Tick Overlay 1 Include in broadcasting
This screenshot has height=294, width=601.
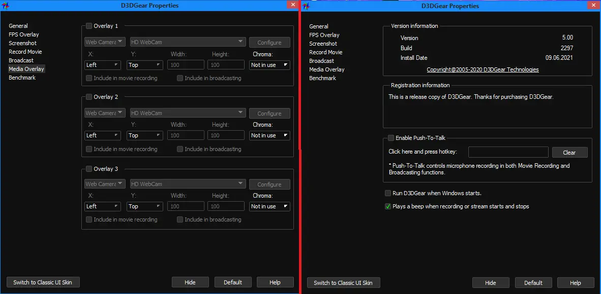180,78
